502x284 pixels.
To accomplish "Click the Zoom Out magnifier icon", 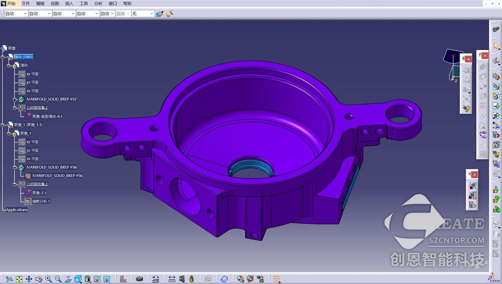I will pyautogui.click(x=58, y=279).
